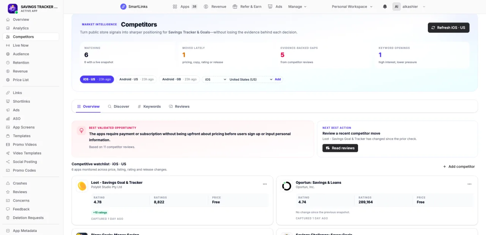This screenshot has height=235, width=486.
Task: Open Loot app card options menu
Action: point(265,184)
